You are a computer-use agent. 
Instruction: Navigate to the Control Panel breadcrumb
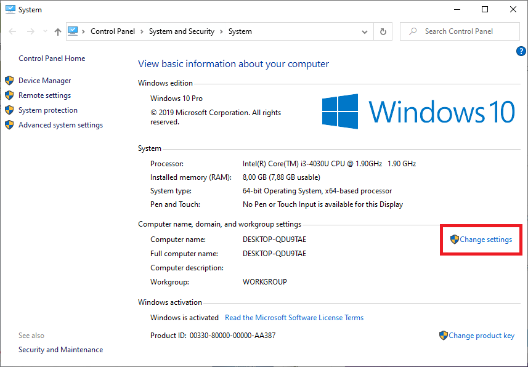112,31
